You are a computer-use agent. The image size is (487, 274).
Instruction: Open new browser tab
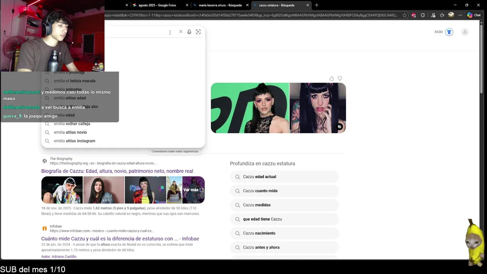point(317,5)
